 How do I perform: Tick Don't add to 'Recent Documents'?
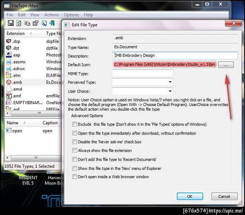[x=75, y=159]
